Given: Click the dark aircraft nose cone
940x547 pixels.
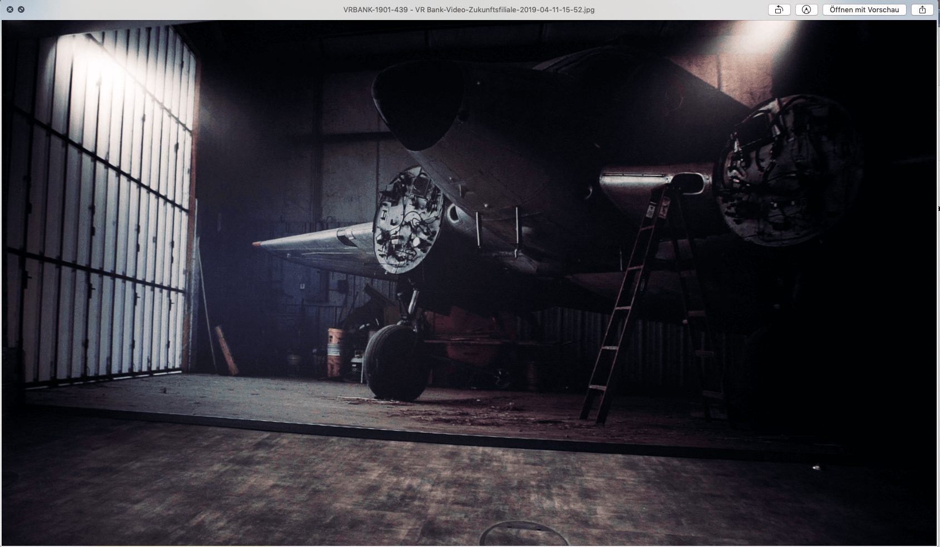Looking at the screenshot, I should click(x=419, y=103).
